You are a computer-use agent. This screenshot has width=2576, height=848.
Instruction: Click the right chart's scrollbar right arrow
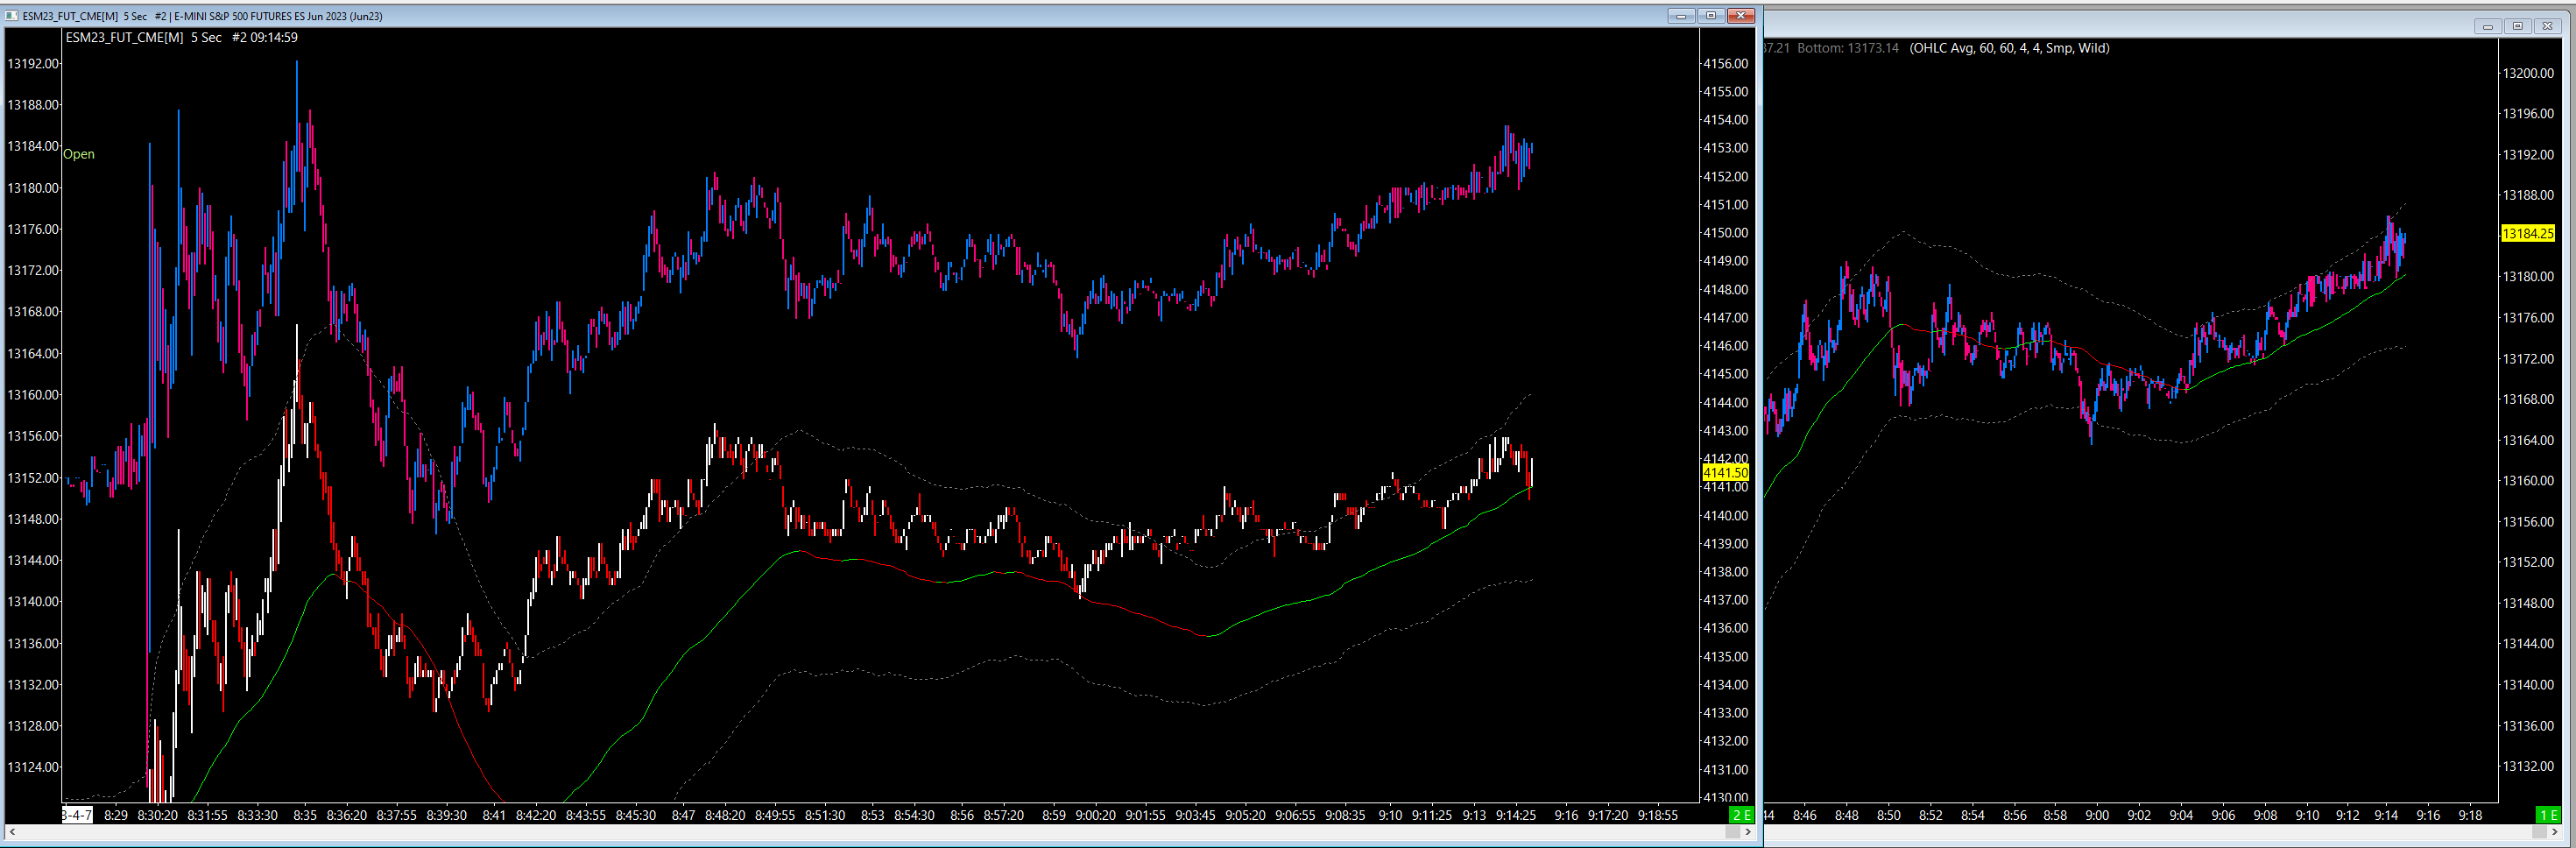[2554, 832]
